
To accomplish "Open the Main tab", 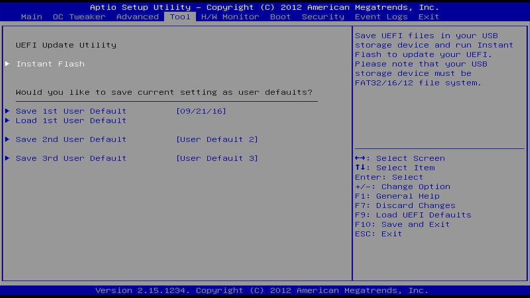I will [x=31, y=17].
